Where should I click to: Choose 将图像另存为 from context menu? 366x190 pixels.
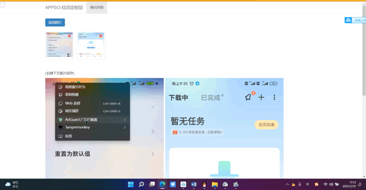92,87
